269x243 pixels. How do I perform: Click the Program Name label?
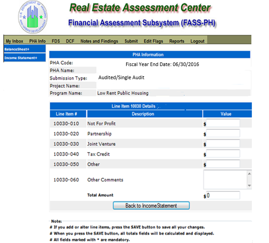(x=66, y=93)
